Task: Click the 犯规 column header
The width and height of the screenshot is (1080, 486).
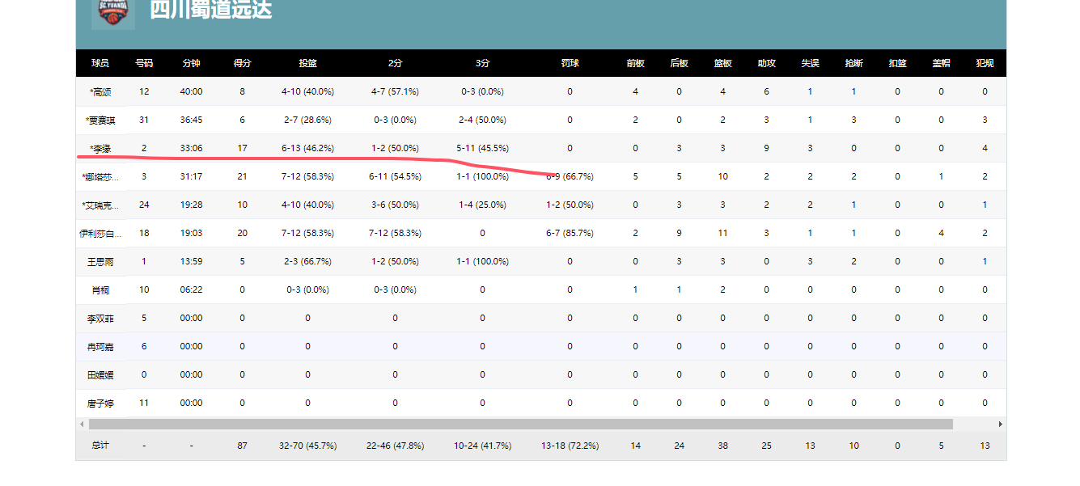Action: coord(985,63)
